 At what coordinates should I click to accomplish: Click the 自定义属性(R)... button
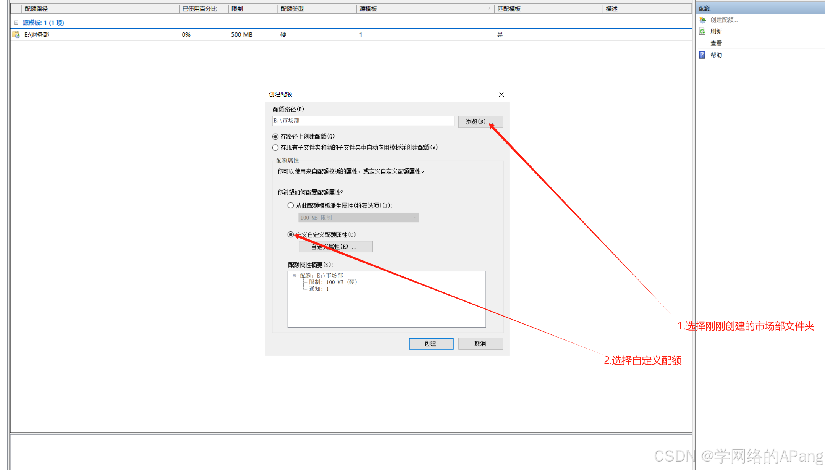pos(335,247)
